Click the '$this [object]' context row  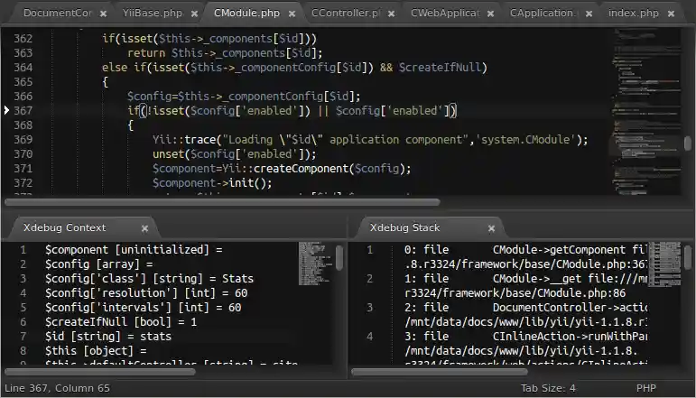click(96, 351)
